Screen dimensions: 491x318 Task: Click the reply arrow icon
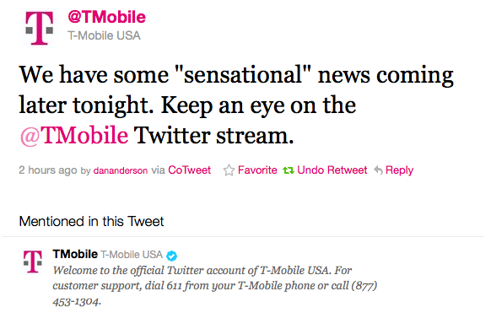click(379, 170)
